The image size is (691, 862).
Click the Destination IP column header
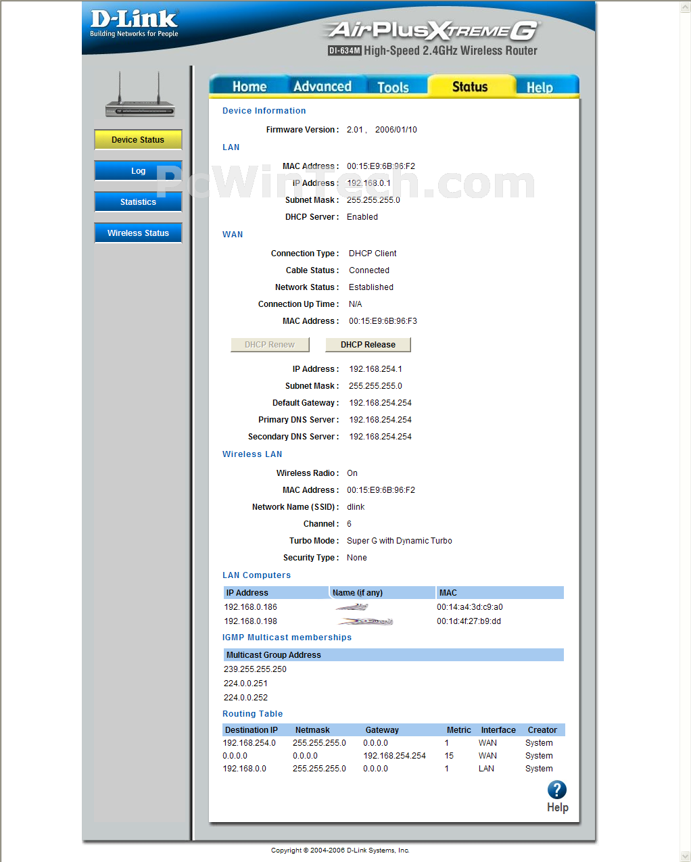coord(252,730)
